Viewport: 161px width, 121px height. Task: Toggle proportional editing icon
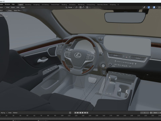tap(87, 7)
